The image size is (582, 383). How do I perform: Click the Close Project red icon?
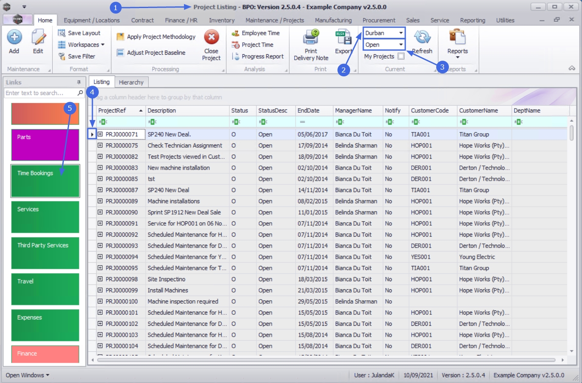211,37
